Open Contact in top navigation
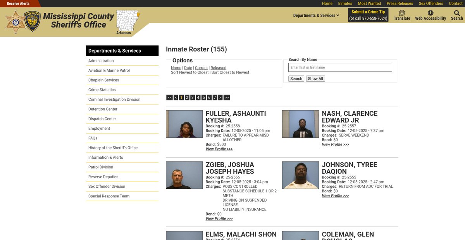465x240 pixels. pyautogui.click(x=456, y=3)
